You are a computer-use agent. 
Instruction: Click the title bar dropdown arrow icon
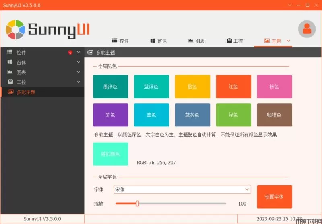click(x=289, y=5)
